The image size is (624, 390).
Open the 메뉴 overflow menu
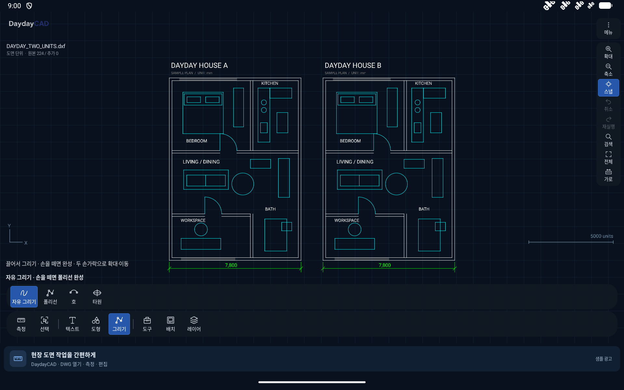click(x=608, y=29)
